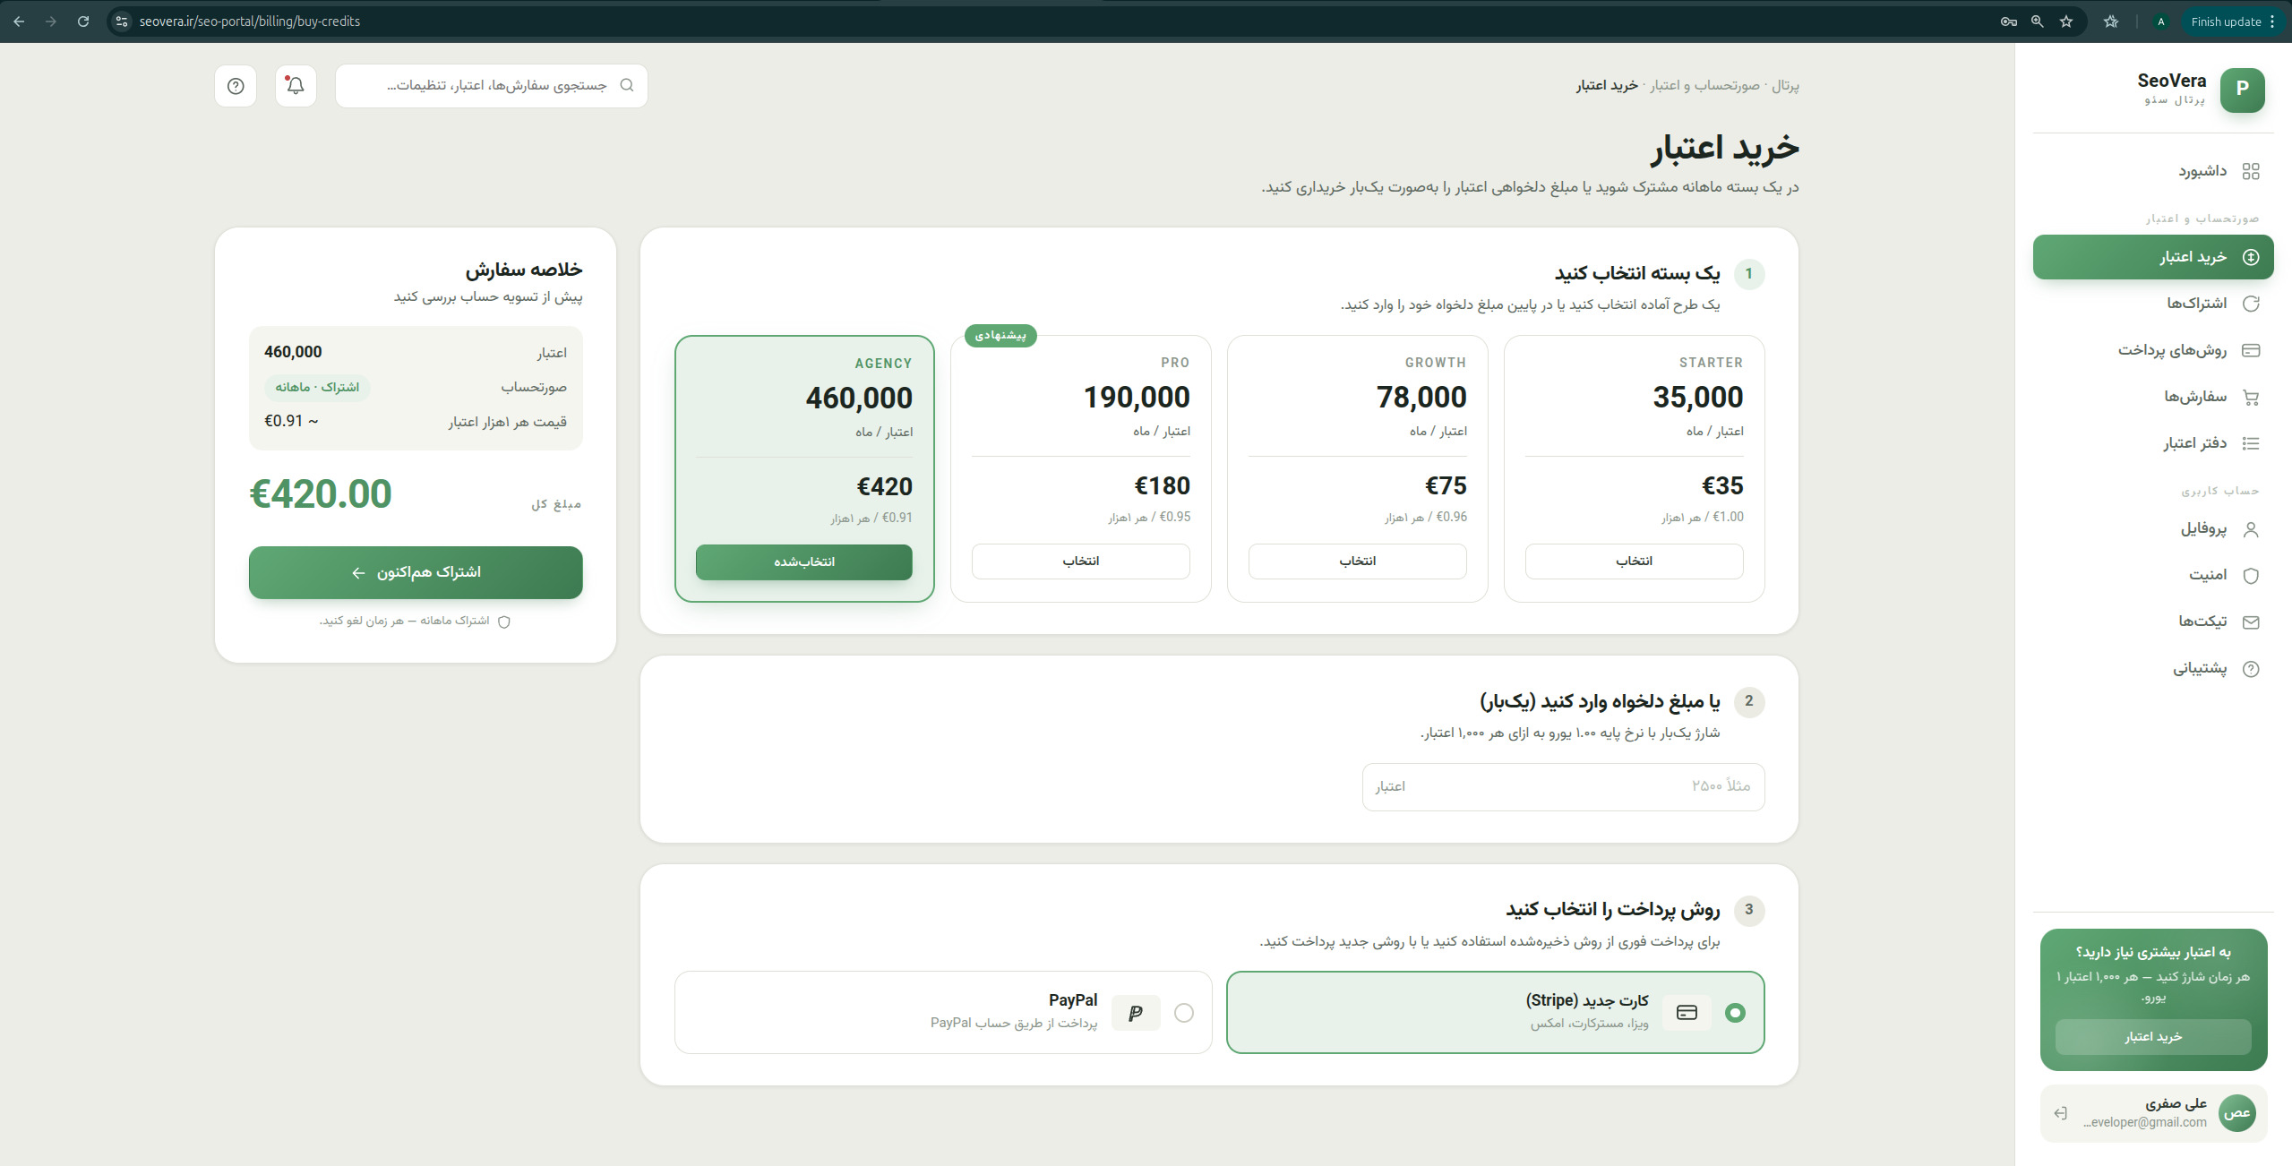
Task: Click the profile person icon in the sidebar
Action: (2251, 529)
